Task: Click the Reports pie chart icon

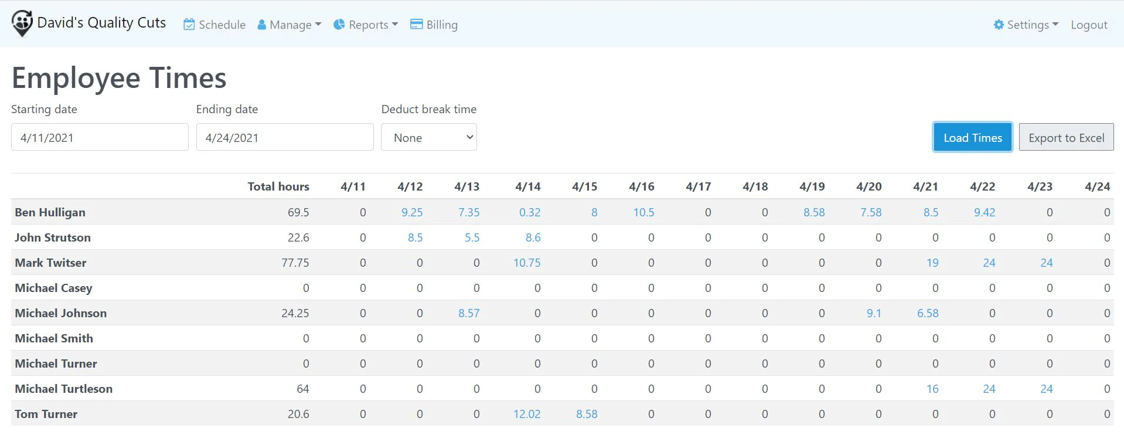Action: [339, 25]
